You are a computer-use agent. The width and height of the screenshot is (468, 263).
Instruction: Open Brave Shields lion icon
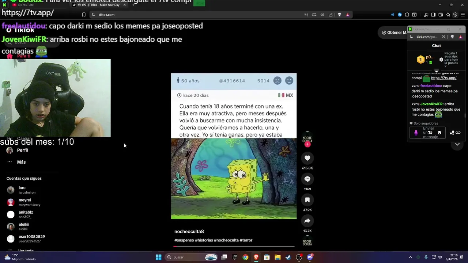(x=339, y=15)
